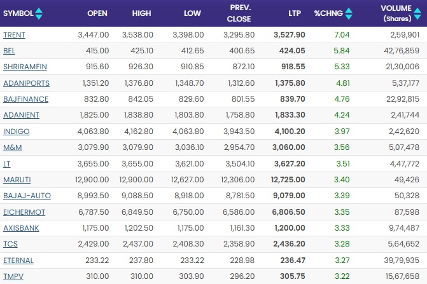The height and width of the screenshot is (284, 427).
Task: Open EICHERMOT stock details
Action: 25,212
